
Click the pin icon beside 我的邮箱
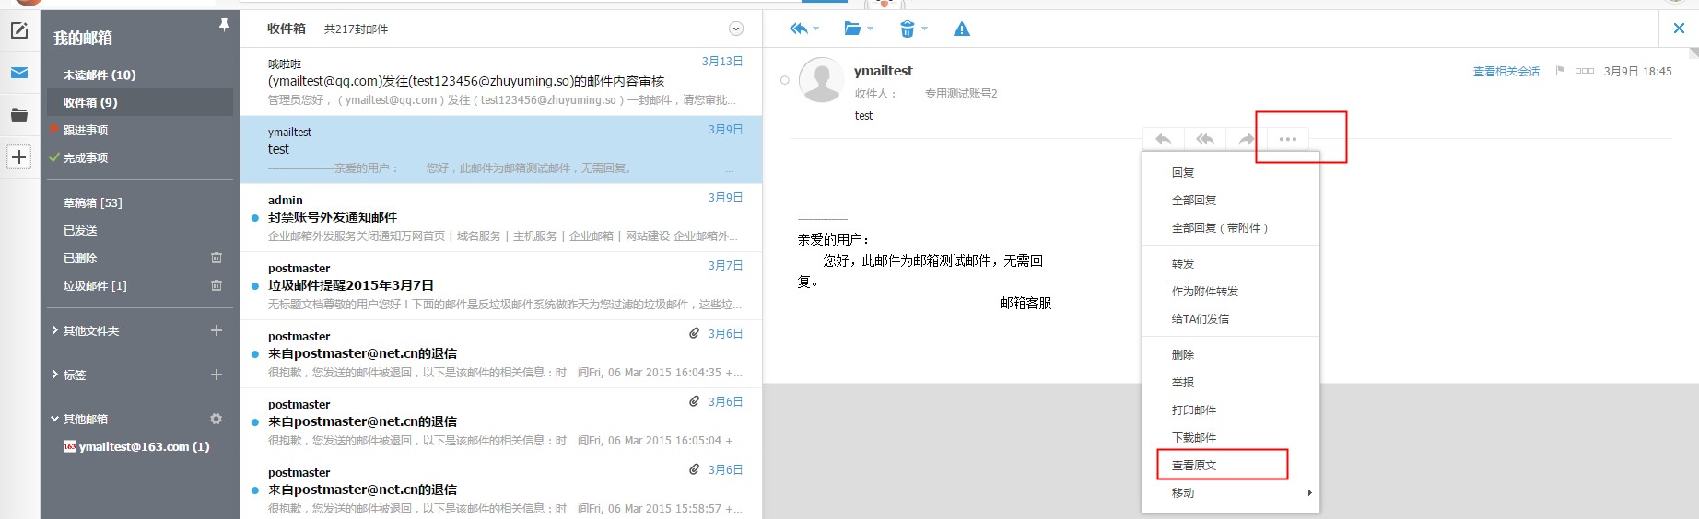click(x=224, y=26)
